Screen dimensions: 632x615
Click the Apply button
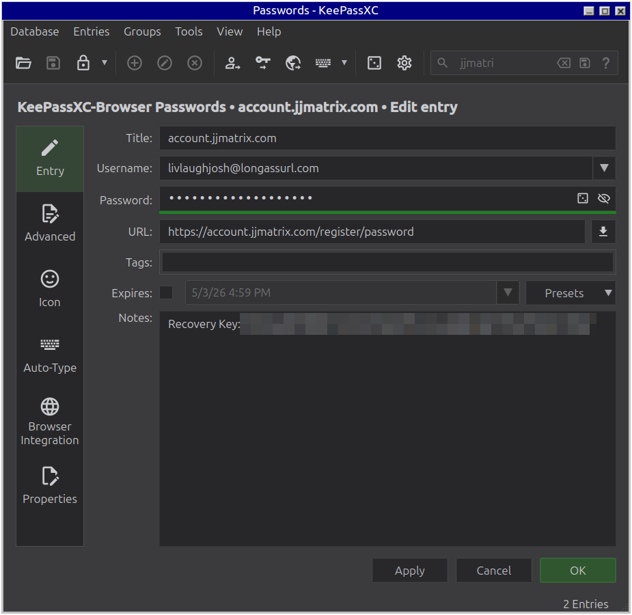(x=409, y=571)
